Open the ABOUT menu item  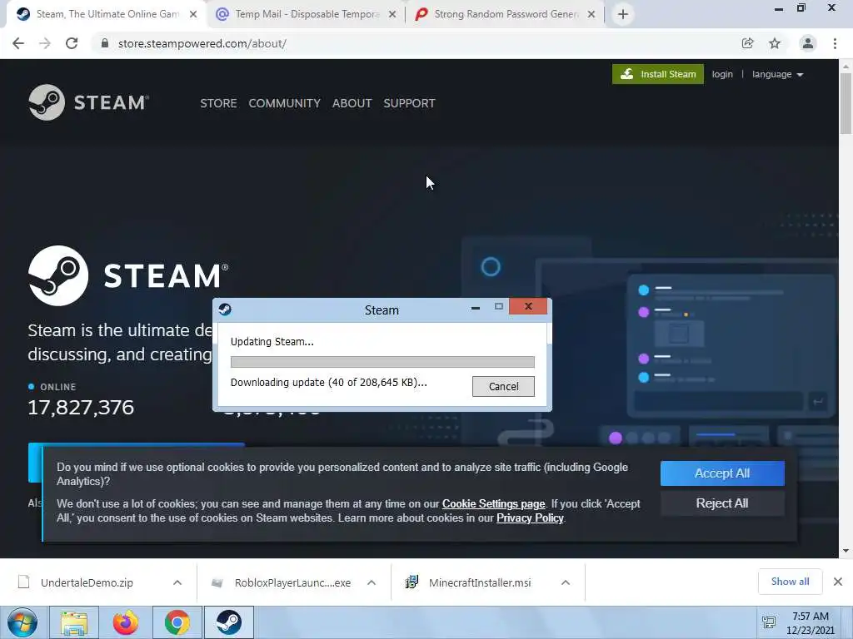(x=352, y=103)
